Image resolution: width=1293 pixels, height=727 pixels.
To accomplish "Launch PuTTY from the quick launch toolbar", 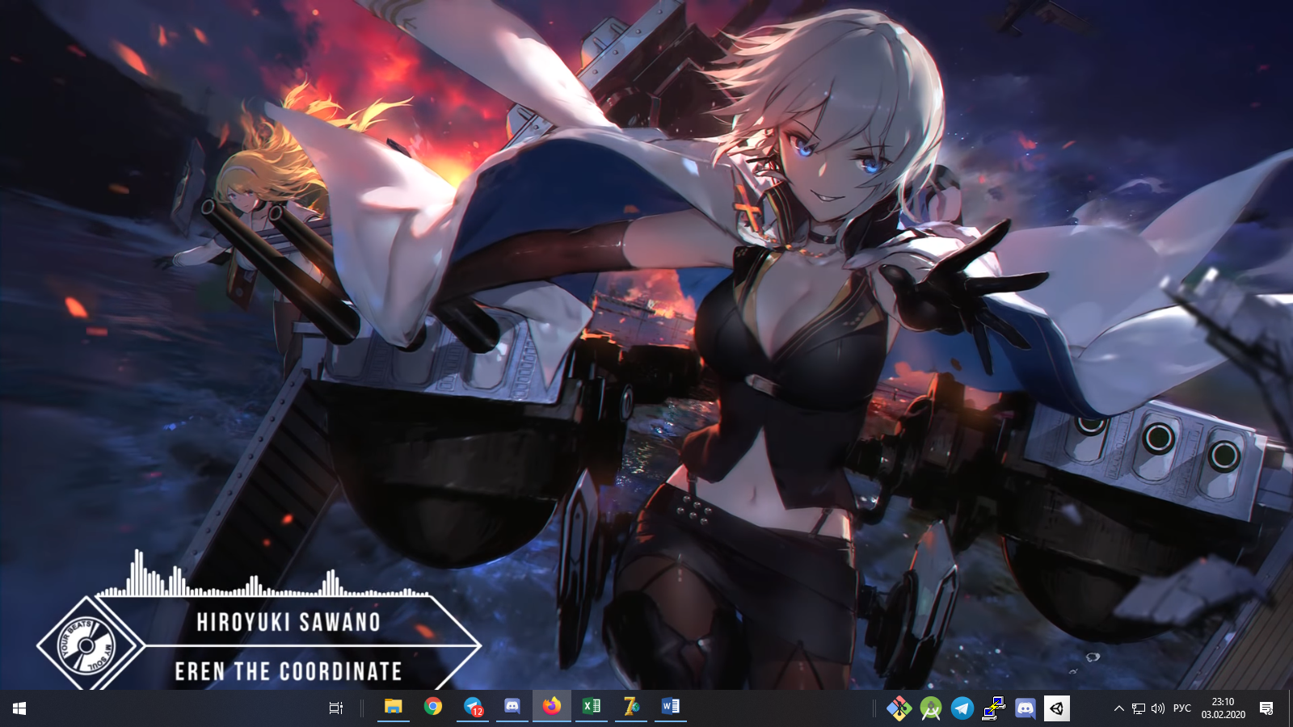I will coord(993,708).
